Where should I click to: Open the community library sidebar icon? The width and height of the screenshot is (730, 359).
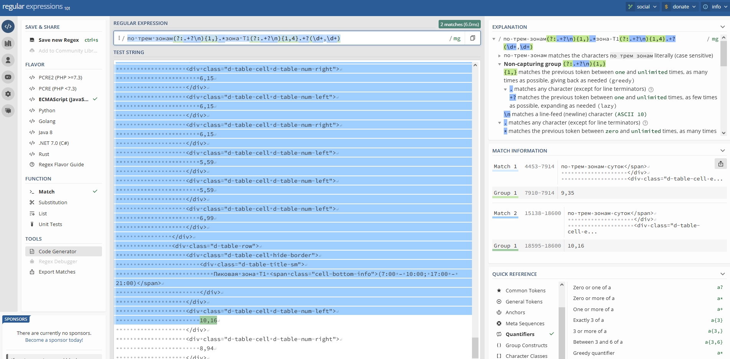[8, 43]
